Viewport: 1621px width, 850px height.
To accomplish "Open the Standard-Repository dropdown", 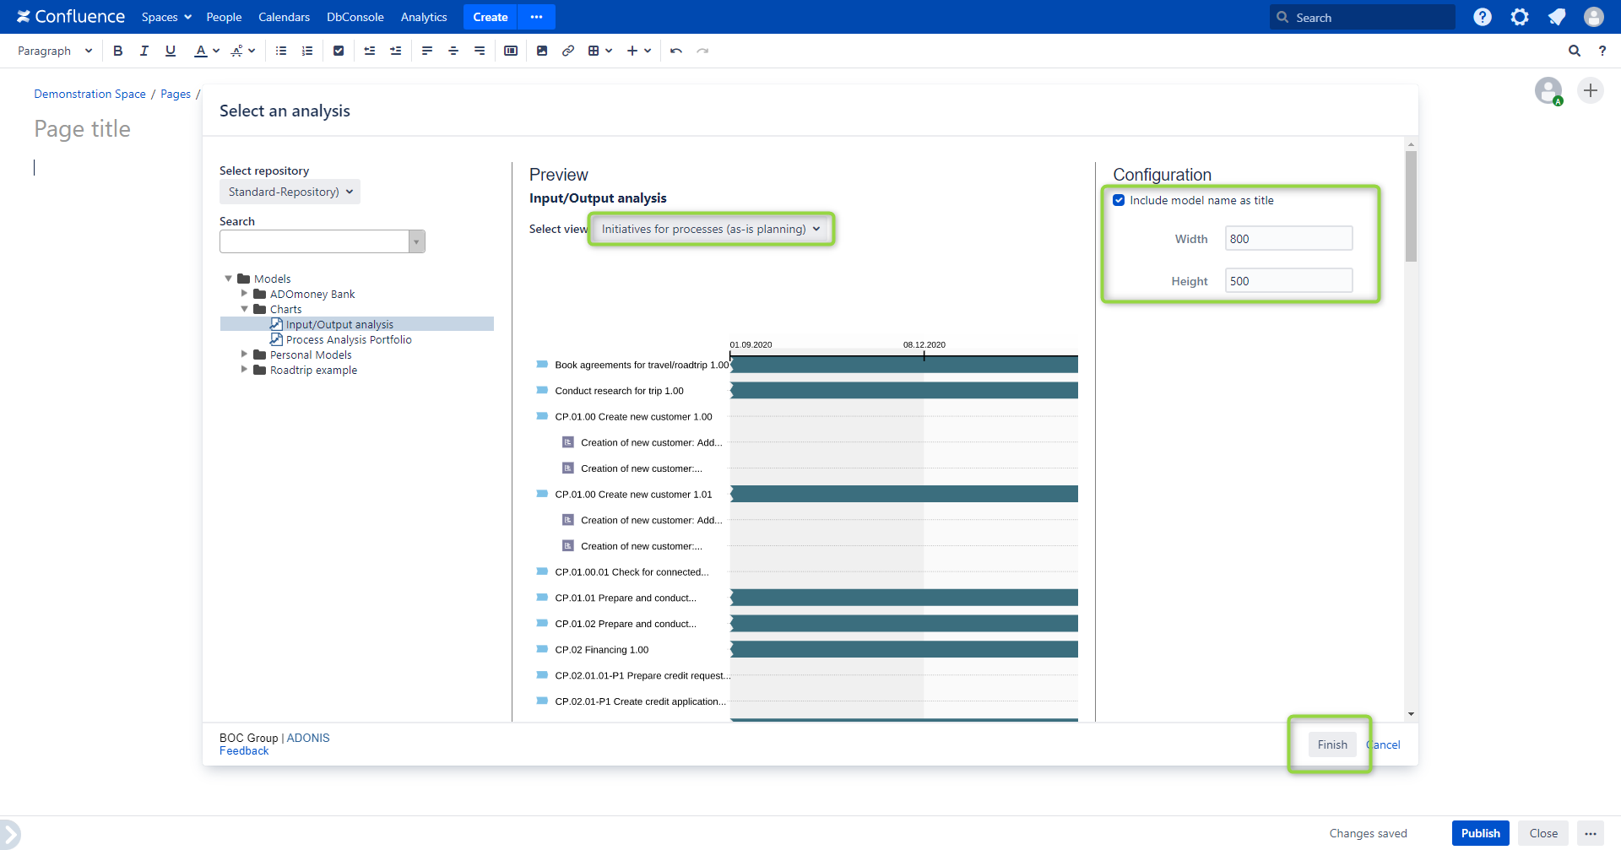I will pos(290,192).
